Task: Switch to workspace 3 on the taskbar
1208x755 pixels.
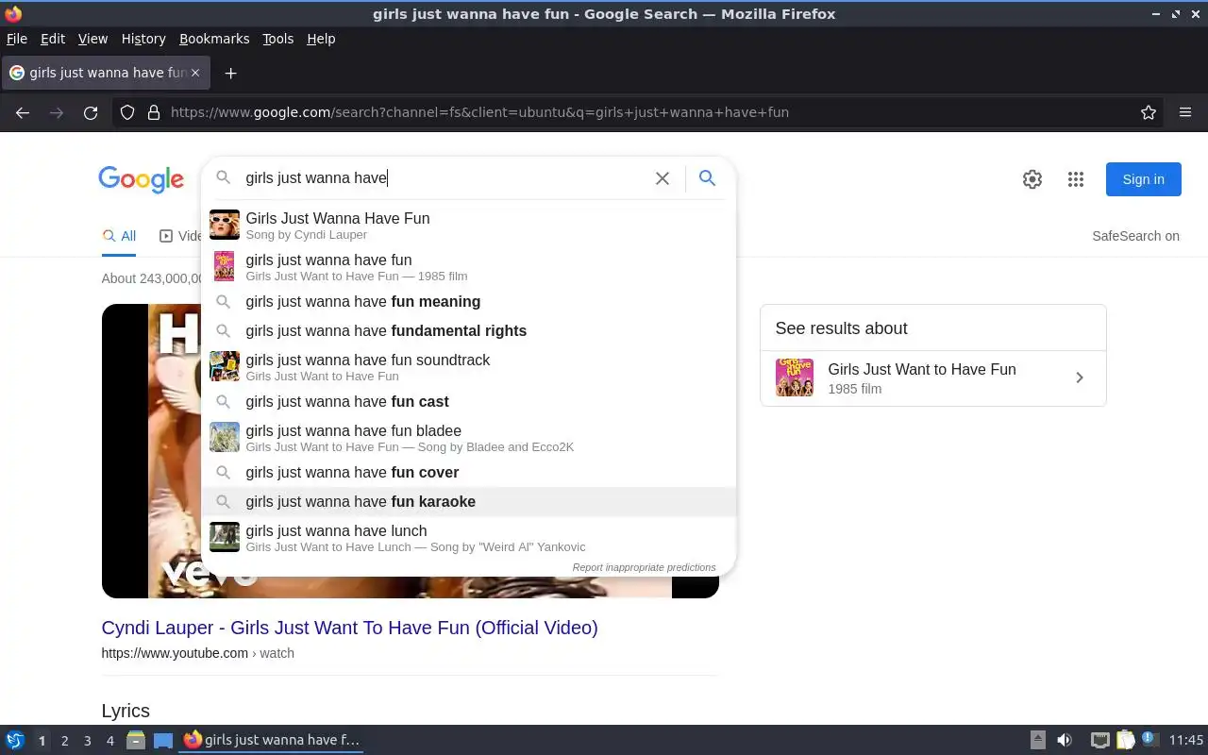Action: coord(87,741)
